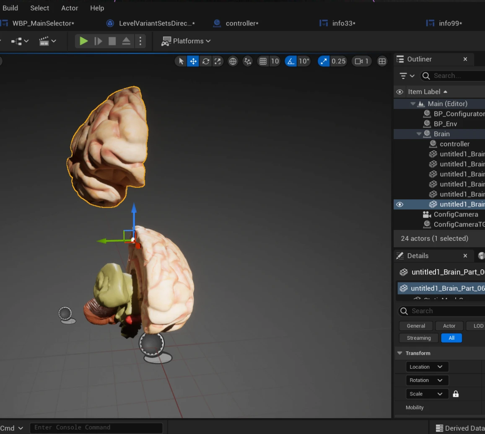Open the Actor menu

[70, 8]
